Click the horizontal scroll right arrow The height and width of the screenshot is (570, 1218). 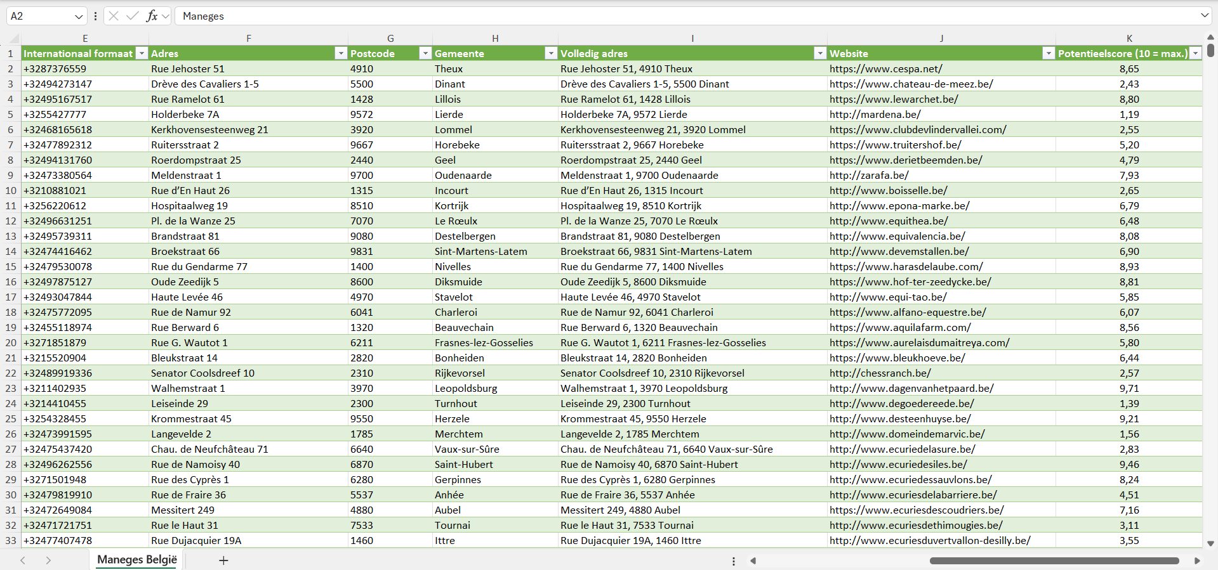[x=1197, y=560]
